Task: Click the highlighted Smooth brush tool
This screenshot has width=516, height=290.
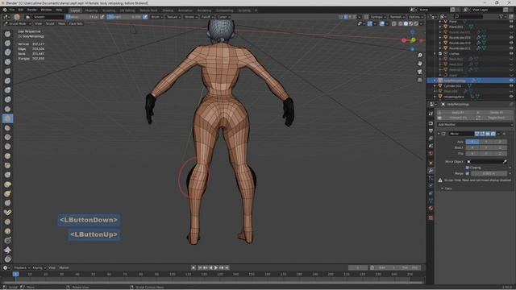Action: point(7,118)
